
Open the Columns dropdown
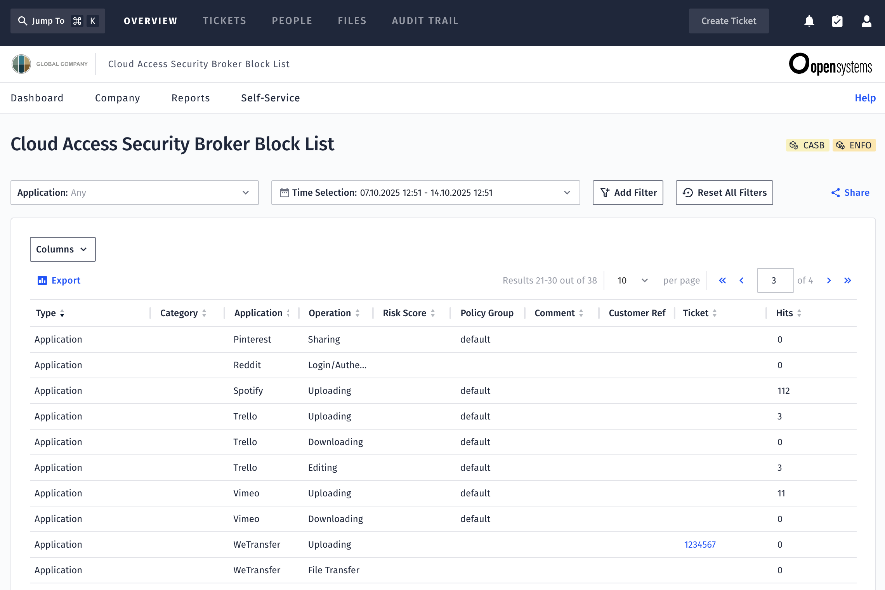[x=62, y=249]
